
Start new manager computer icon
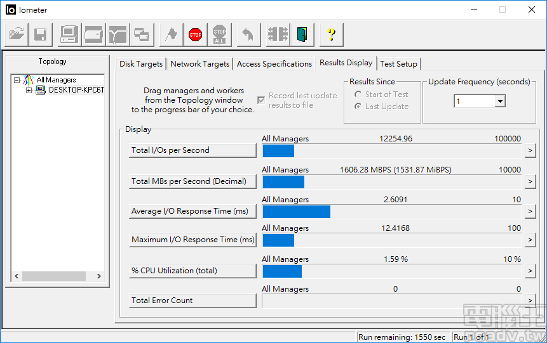point(69,34)
